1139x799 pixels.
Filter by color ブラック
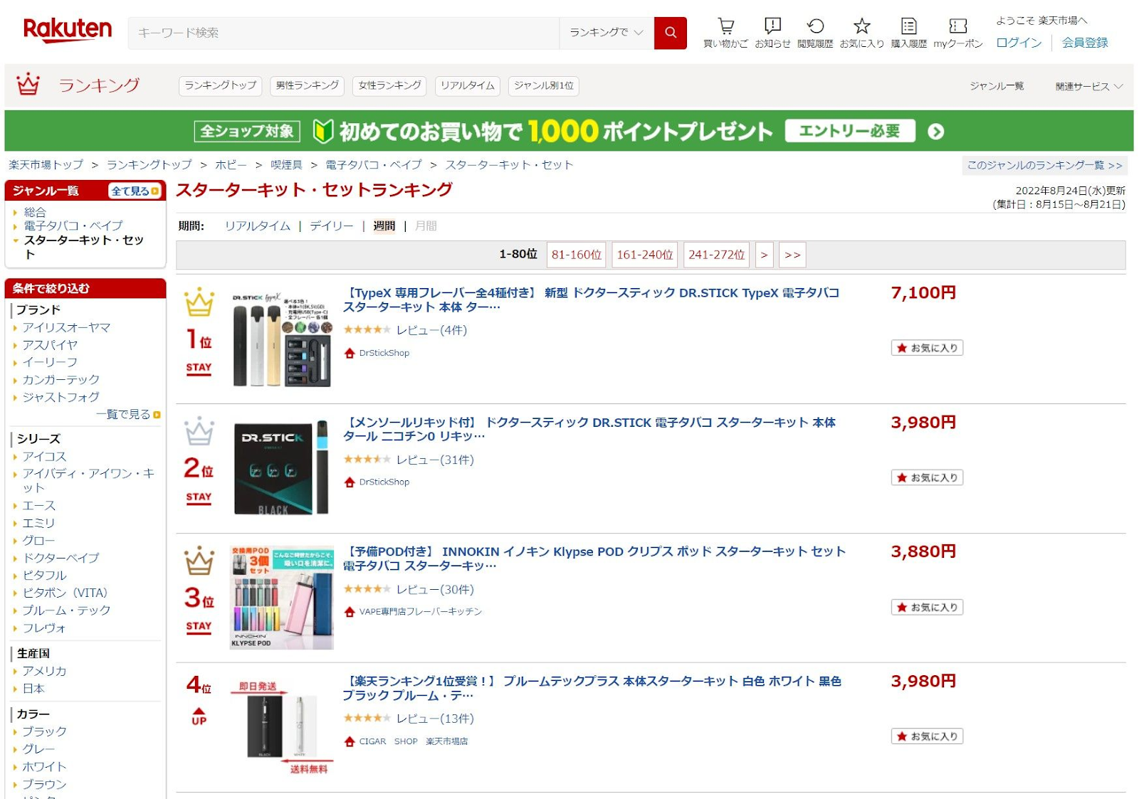(x=44, y=731)
